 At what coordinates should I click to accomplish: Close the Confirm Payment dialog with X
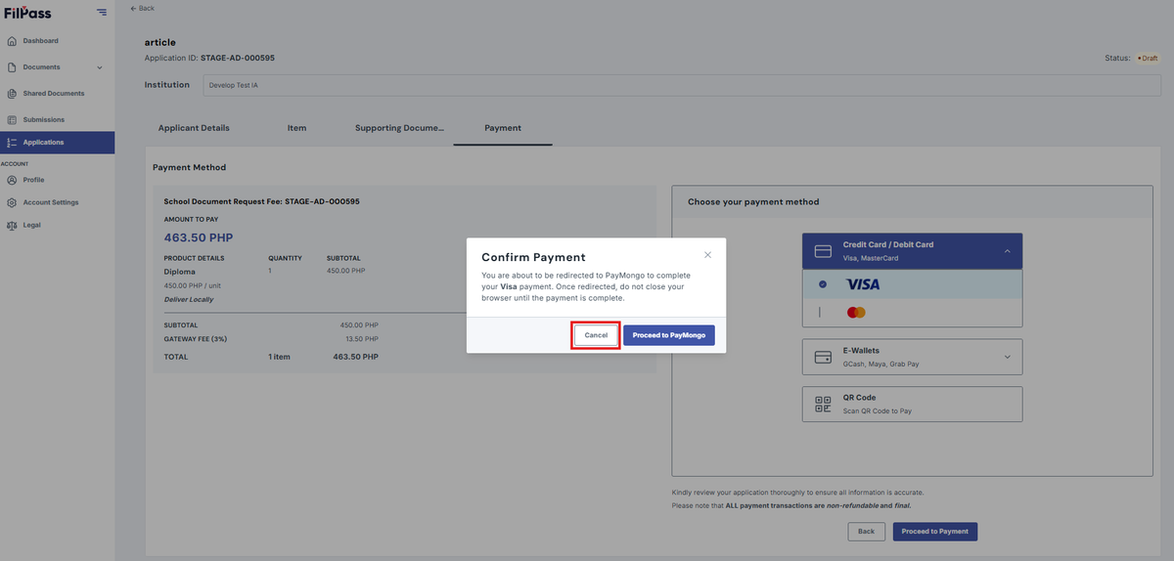click(707, 255)
